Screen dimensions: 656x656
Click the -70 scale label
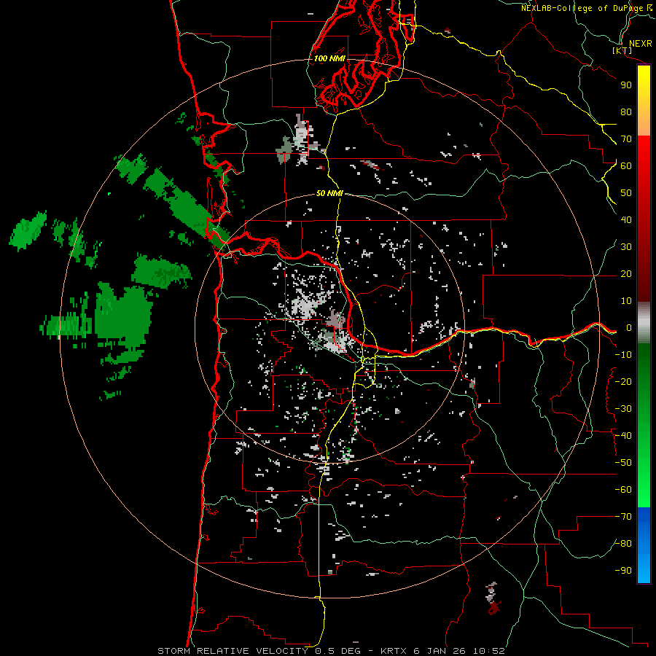(623, 517)
